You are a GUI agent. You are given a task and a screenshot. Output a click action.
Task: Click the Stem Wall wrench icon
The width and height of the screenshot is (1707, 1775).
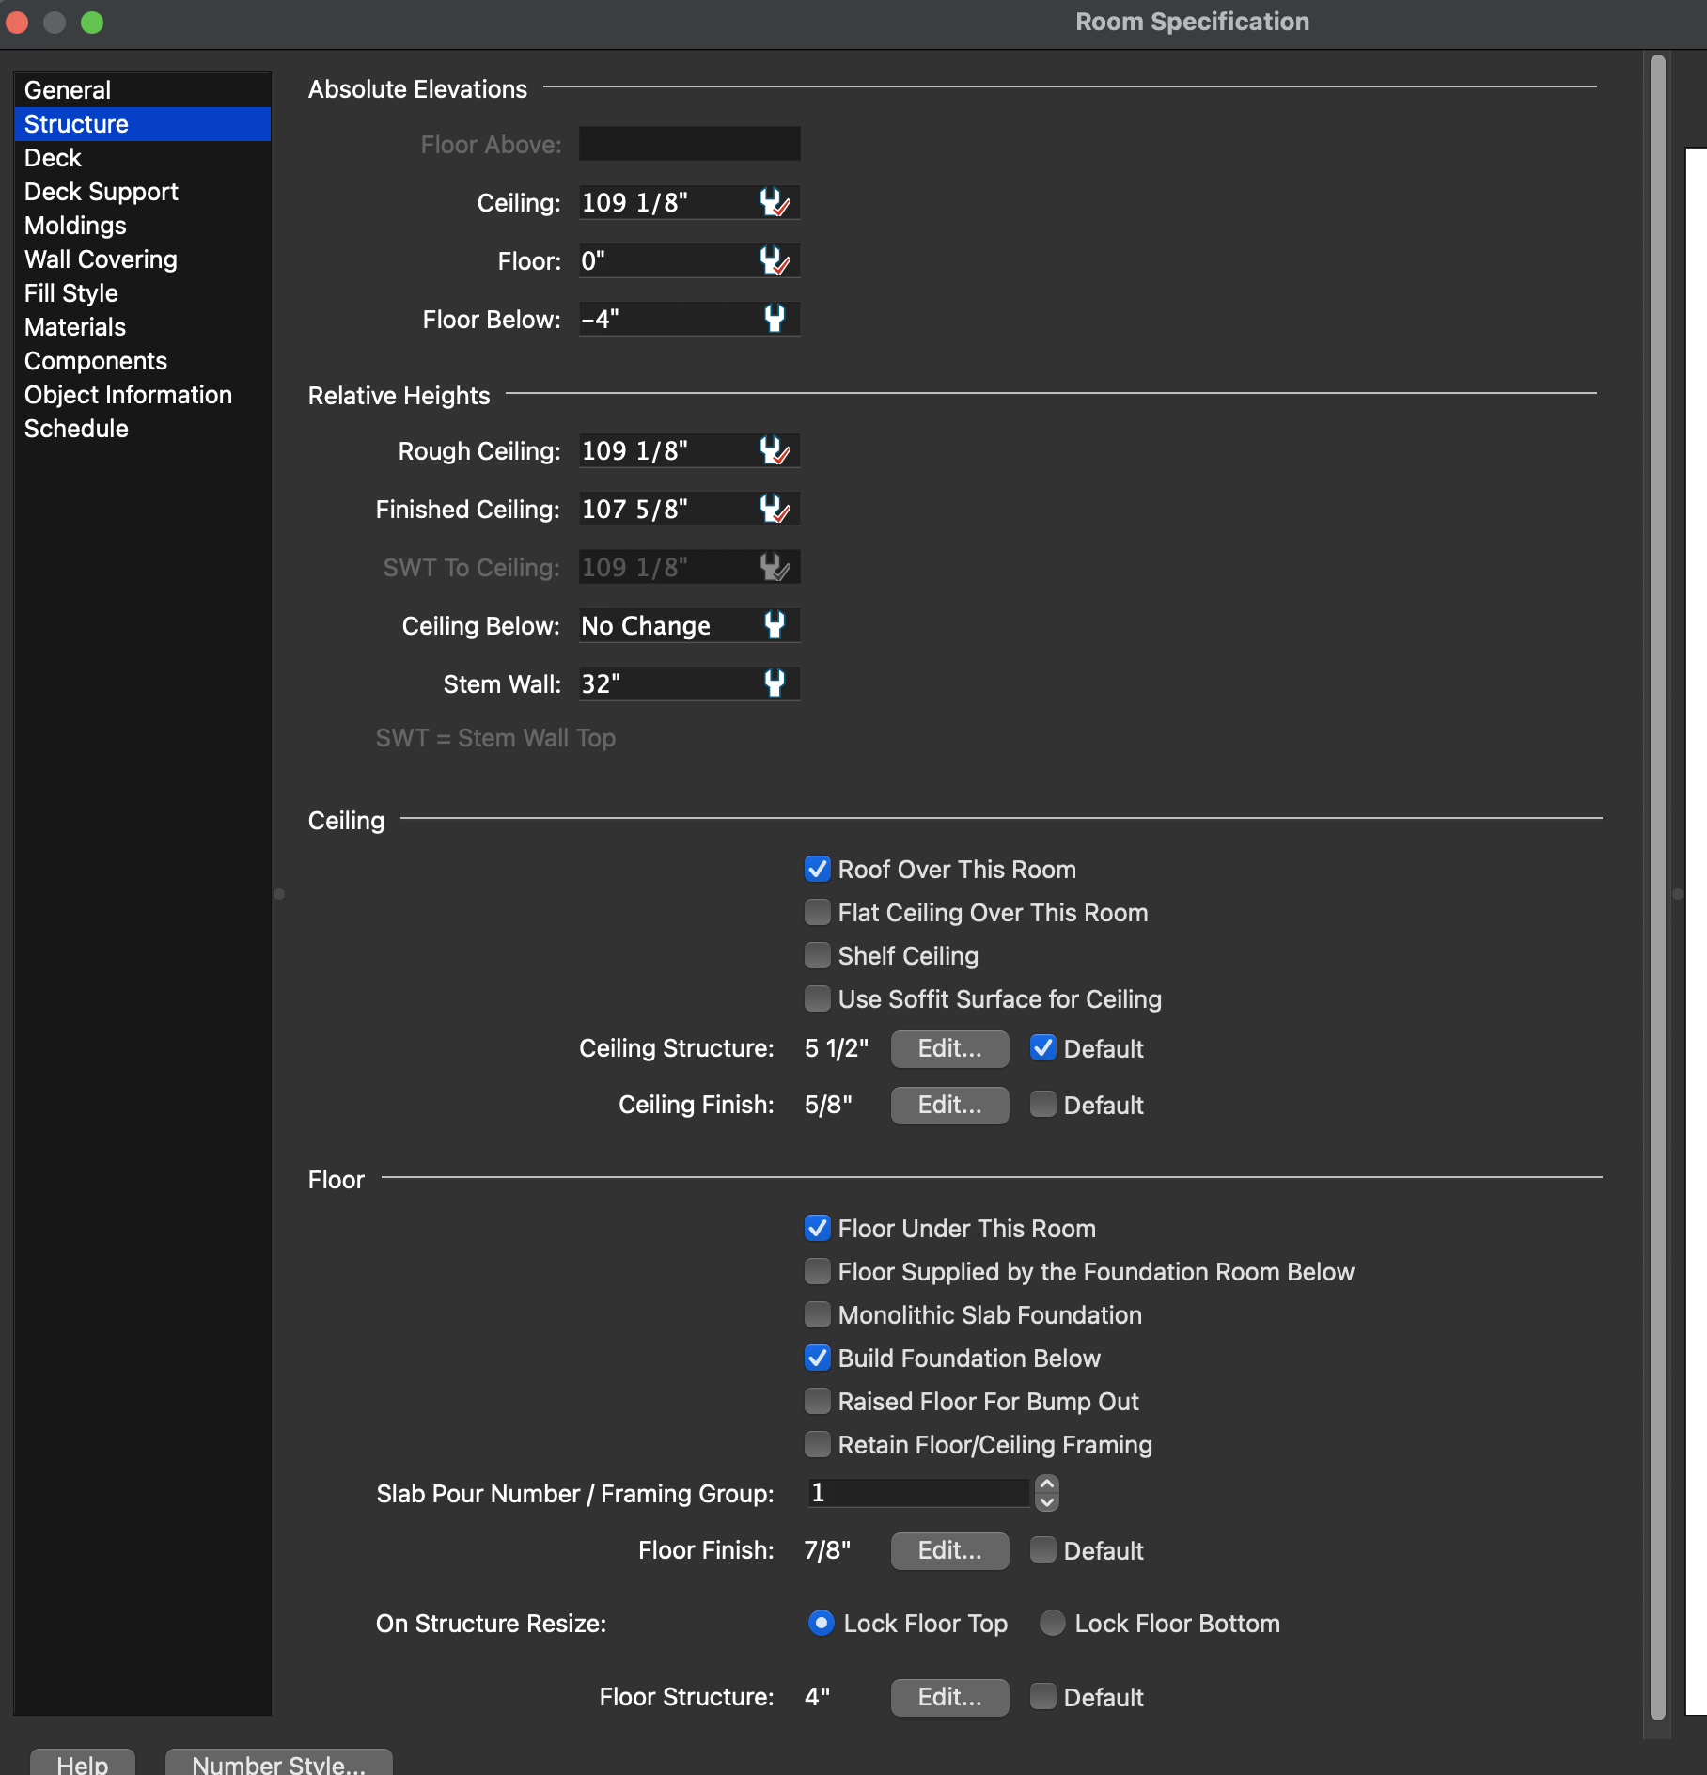774,683
